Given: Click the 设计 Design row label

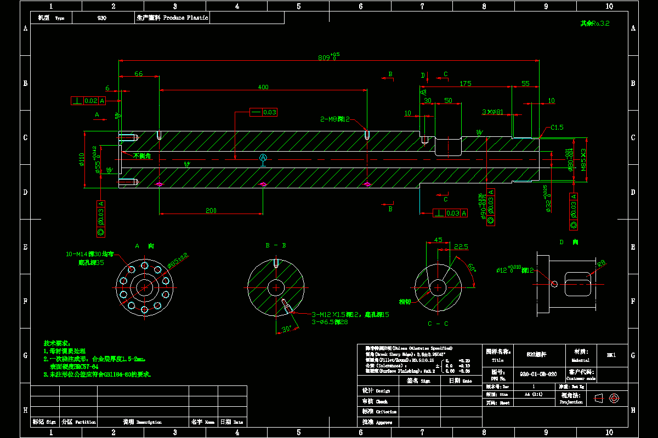Looking at the screenshot, I should click(x=375, y=391).
